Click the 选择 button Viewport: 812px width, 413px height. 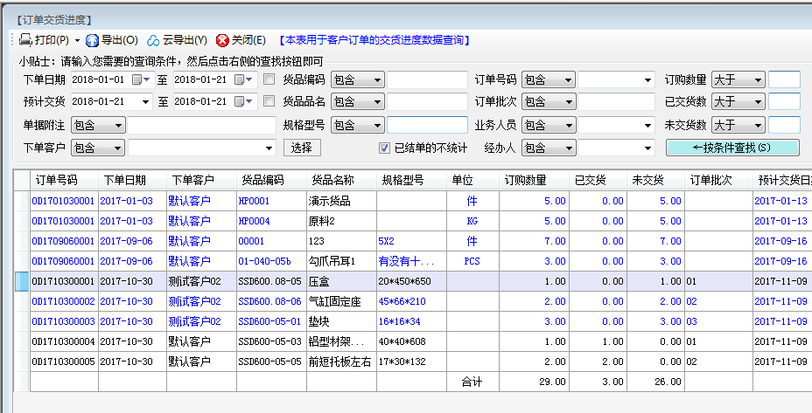tap(301, 148)
